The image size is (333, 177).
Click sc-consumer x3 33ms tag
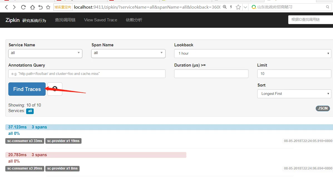click(25, 141)
